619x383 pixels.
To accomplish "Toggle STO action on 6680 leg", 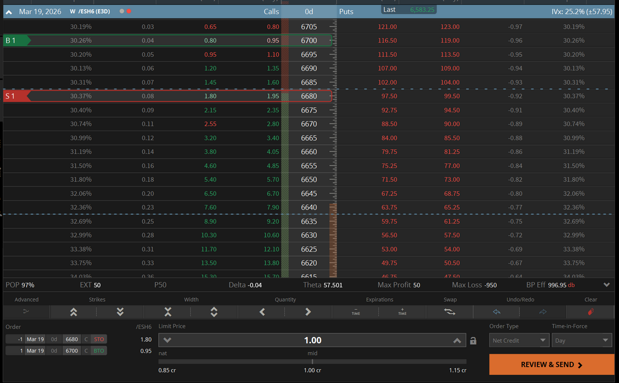I will pos(98,339).
